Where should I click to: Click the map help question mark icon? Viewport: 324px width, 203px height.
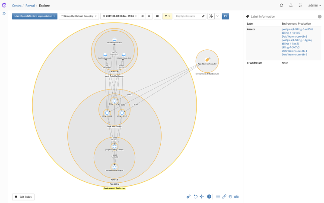point(209,197)
